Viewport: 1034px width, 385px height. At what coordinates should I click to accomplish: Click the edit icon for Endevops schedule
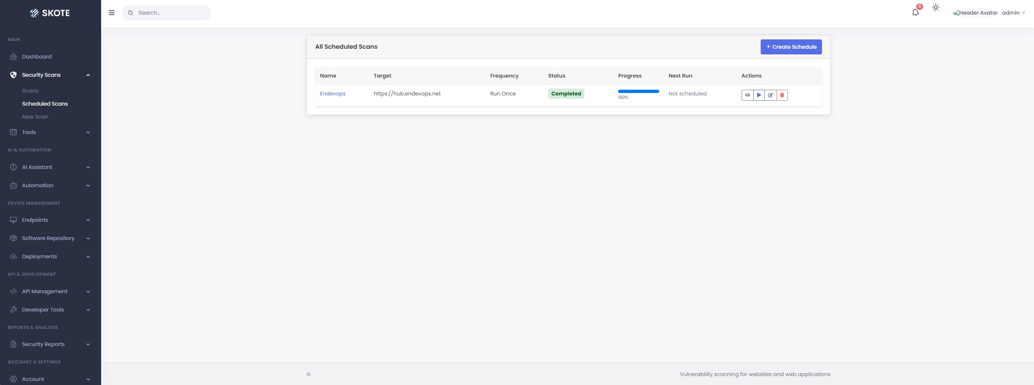770,95
